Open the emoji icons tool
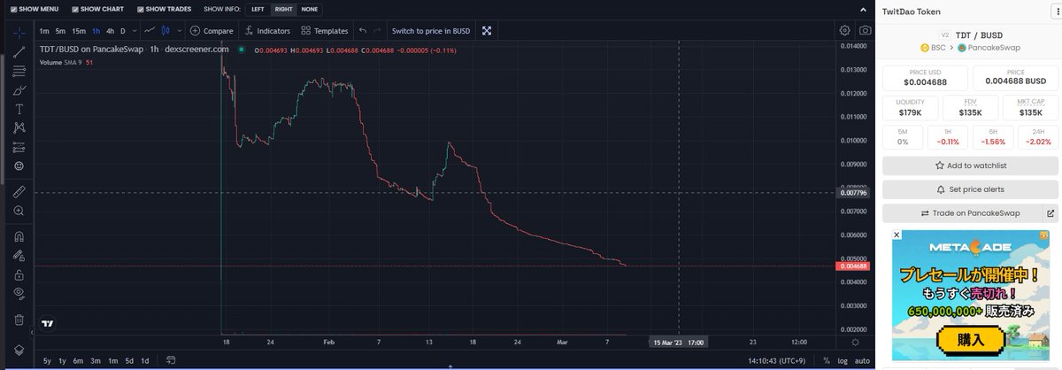 pos(19,166)
